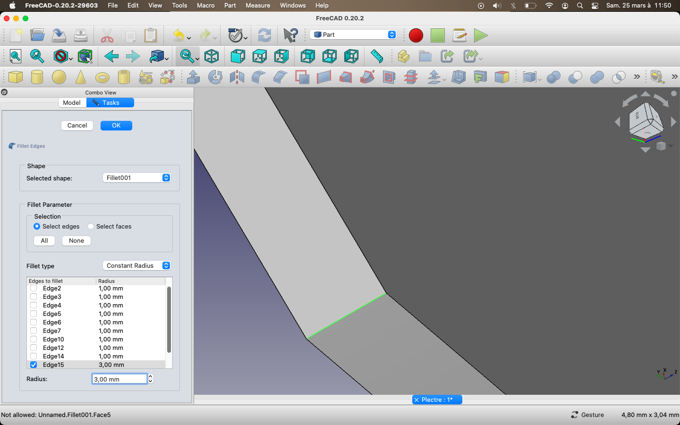Open the link actions dropdown arrow
The image size is (680, 425).
[x=481, y=59]
